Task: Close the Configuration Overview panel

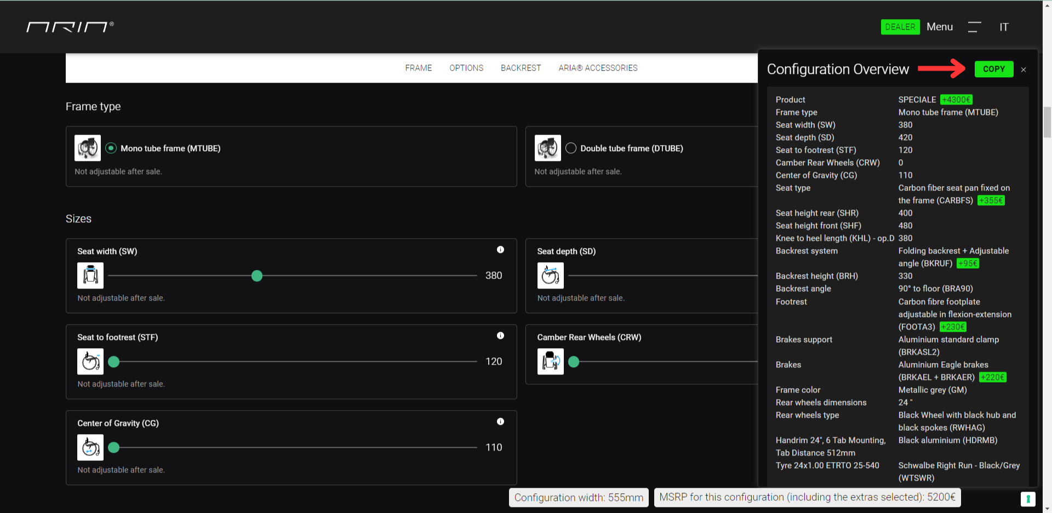Action: click(x=1024, y=70)
